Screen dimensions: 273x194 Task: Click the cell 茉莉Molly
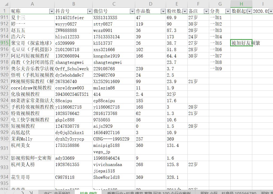pos(32,139)
